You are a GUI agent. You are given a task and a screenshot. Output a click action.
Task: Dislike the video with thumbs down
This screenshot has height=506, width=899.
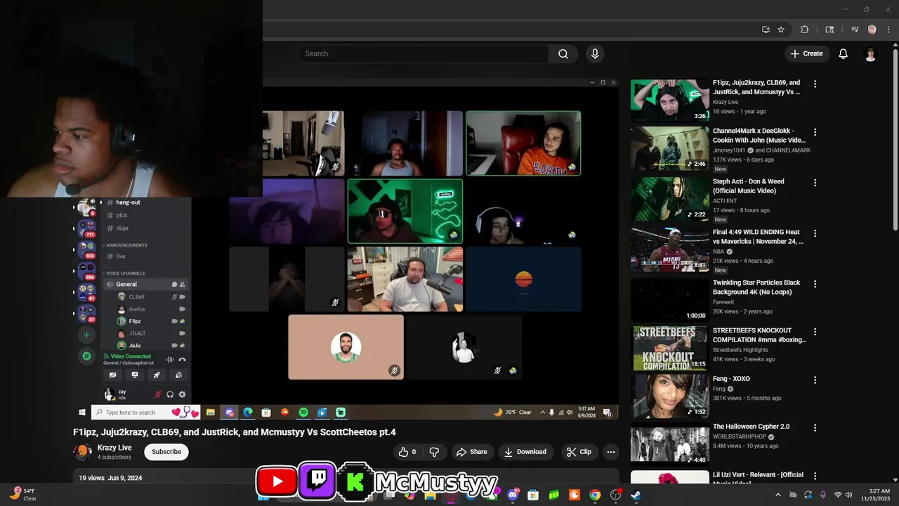tap(434, 452)
